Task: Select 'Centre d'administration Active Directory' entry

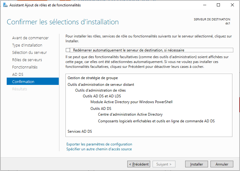Action: pos(130,115)
